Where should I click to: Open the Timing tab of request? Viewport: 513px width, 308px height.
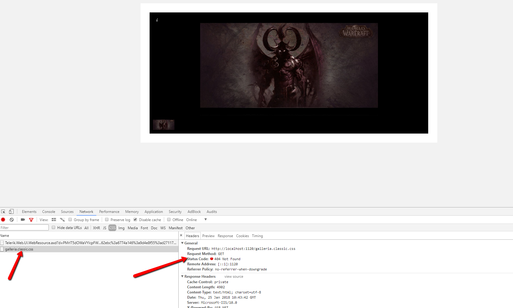pyautogui.click(x=257, y=236)
